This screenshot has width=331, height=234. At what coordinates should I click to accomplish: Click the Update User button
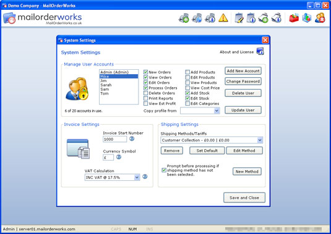tap(243, 110)
